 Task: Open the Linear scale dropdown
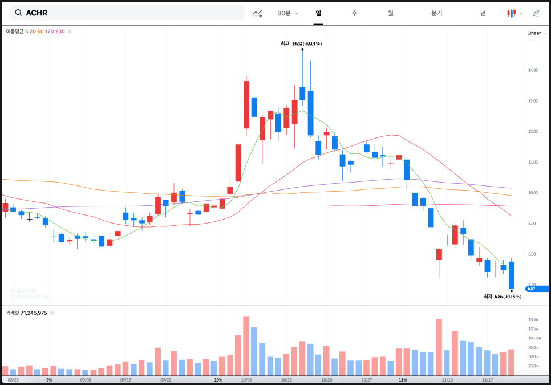pos(536,33)
